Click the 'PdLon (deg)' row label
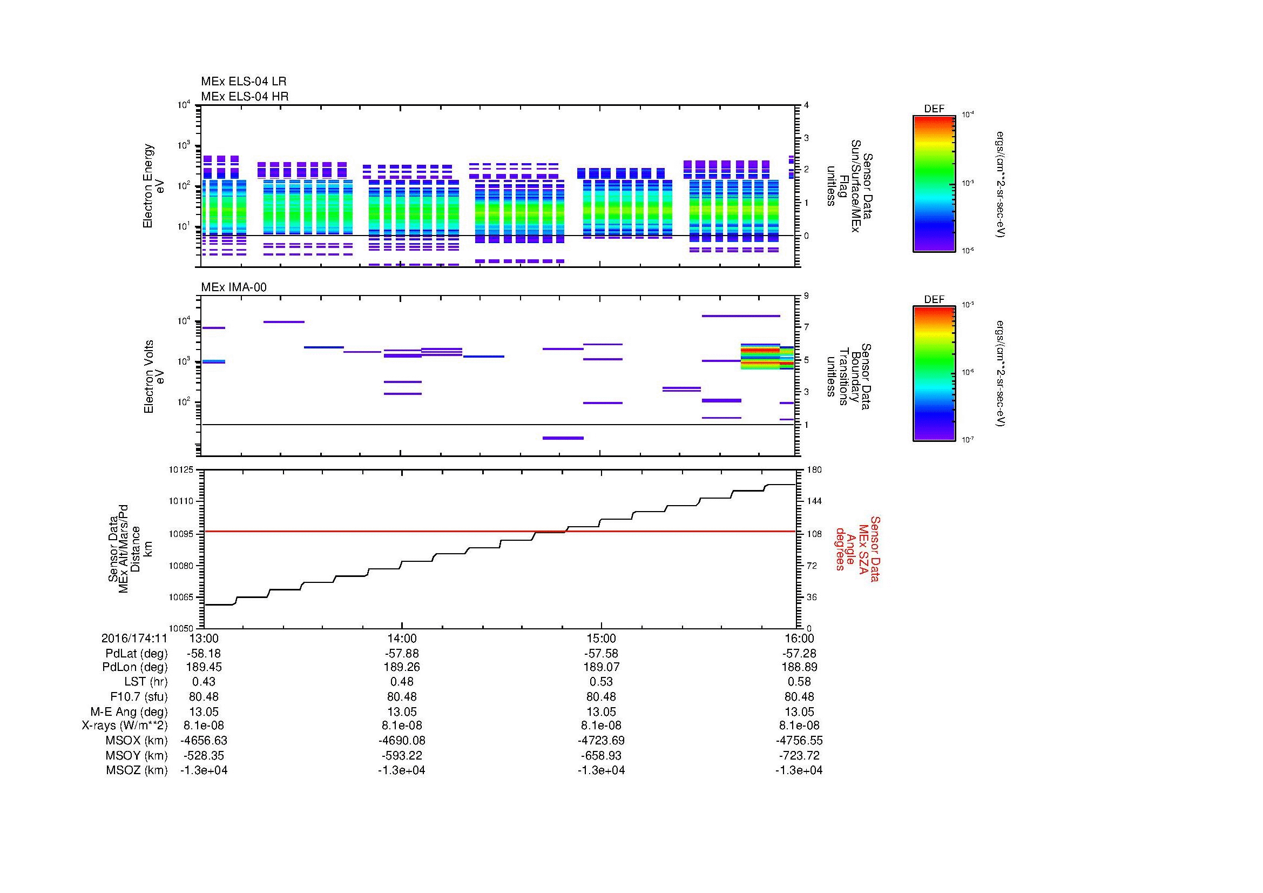 pos(135,667)
